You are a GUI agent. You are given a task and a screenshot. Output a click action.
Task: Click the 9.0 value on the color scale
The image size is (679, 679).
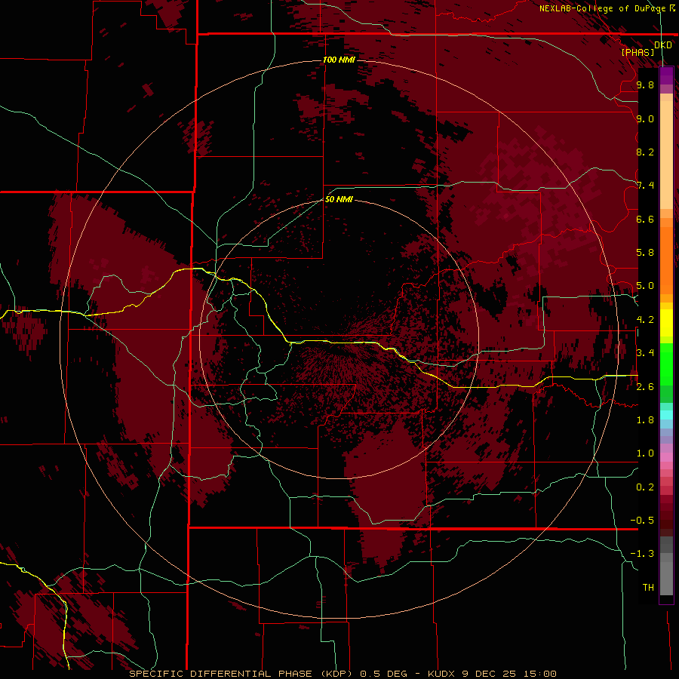coord(645,118)
